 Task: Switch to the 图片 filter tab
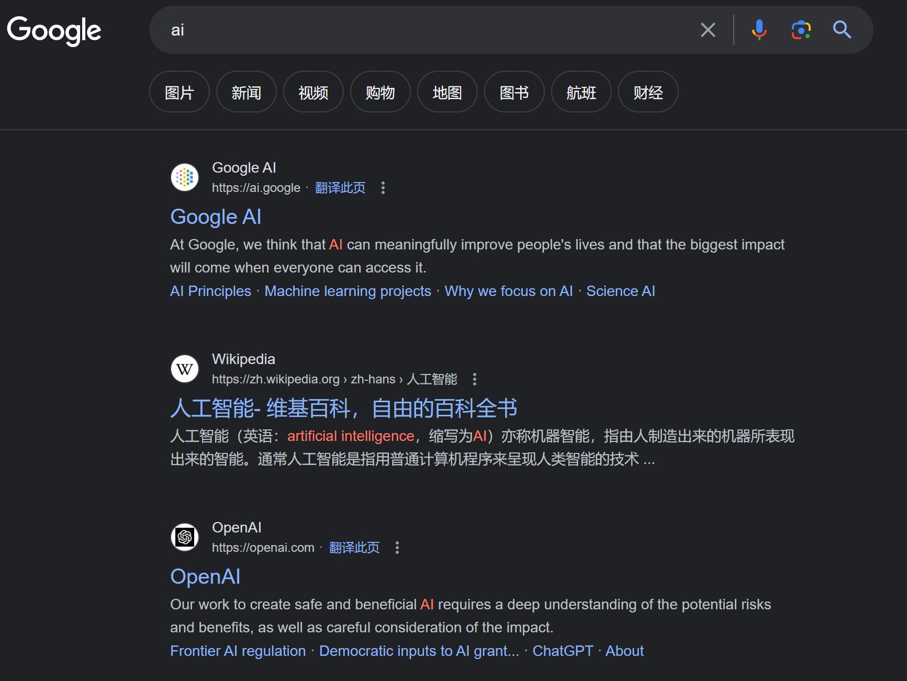pos(180,92)
